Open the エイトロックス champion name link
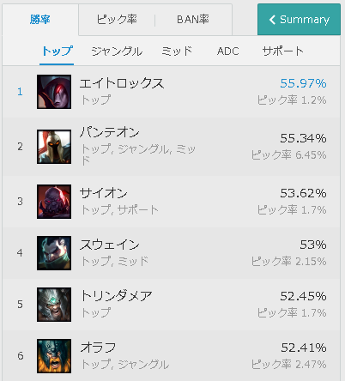The image size is (345, 381). pyautogui.click(x=122, y=83)
